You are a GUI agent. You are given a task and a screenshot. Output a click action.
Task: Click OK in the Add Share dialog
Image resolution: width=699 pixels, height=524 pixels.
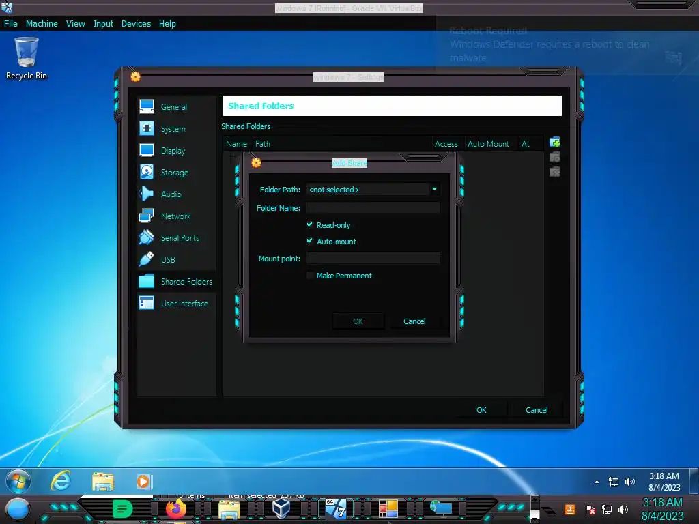coord(358,321)
